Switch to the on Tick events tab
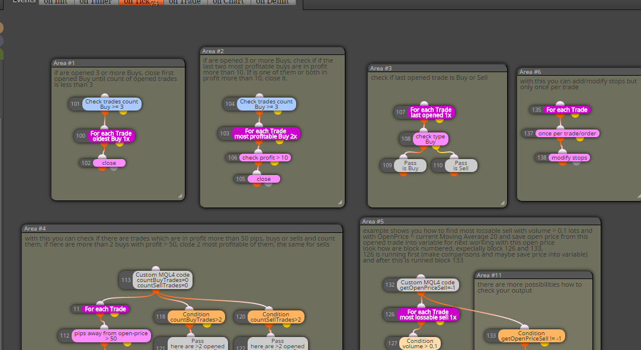This screenshot has width=641, height=350. (141, 2)
